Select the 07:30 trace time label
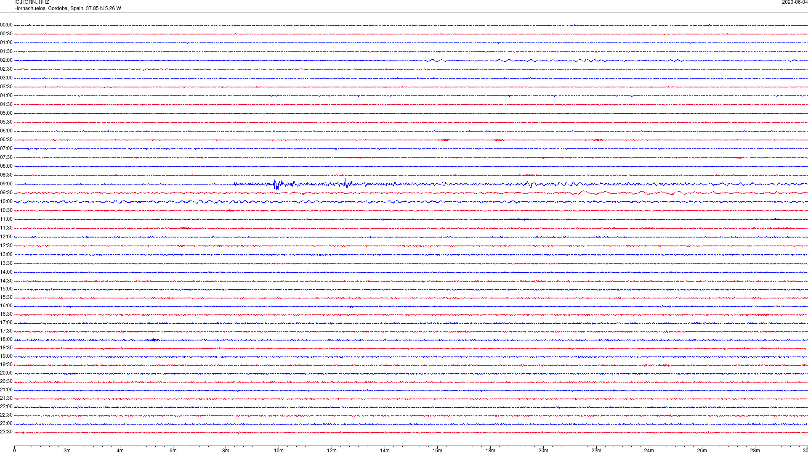Image resolution: width=808 pixels, height=454 pixels. coord(6,157)
